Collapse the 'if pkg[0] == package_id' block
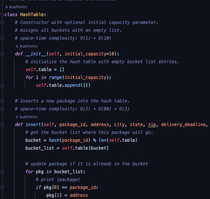The height and width of the screenshot is (199, 210). (x=2, y=187)
